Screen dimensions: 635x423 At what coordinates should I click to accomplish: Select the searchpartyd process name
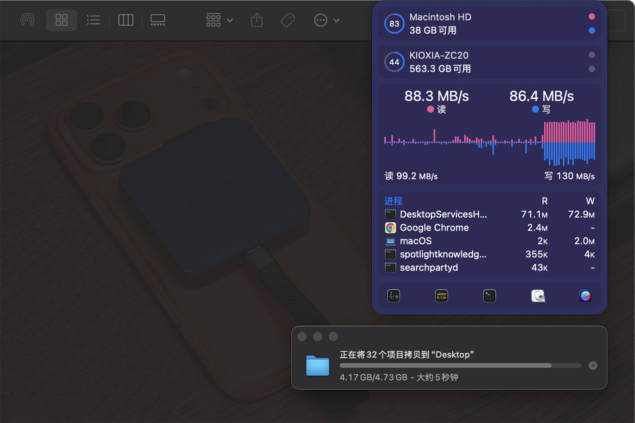pyautogui.click(x=429, y=268)
